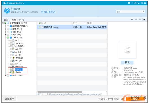149x104 pixels.
Task: Click the horizontal scrollbar thumb in file list
Action: coord(60,92)
